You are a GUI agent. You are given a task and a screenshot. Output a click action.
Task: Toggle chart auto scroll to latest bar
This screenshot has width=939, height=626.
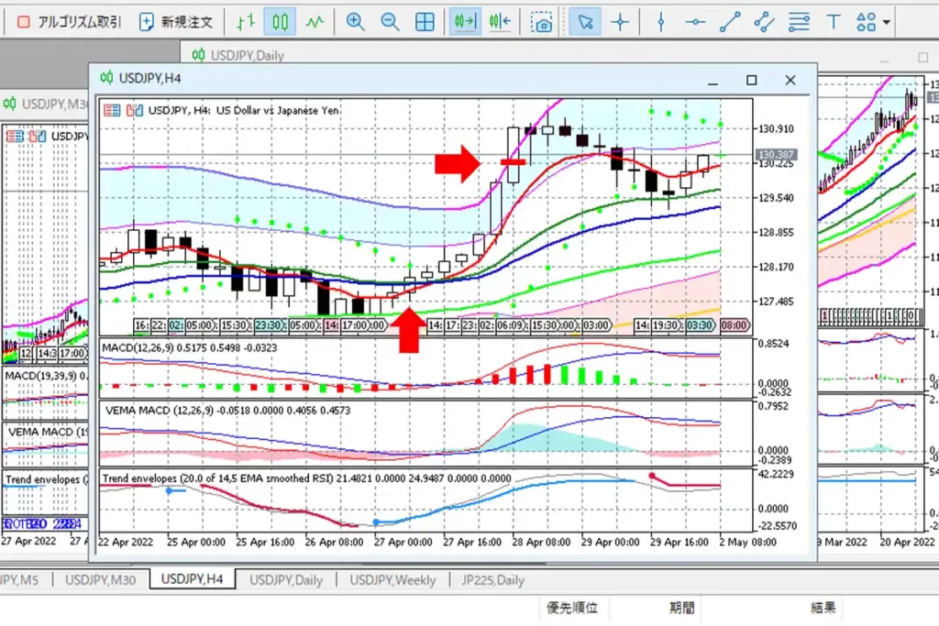[466, 22]
